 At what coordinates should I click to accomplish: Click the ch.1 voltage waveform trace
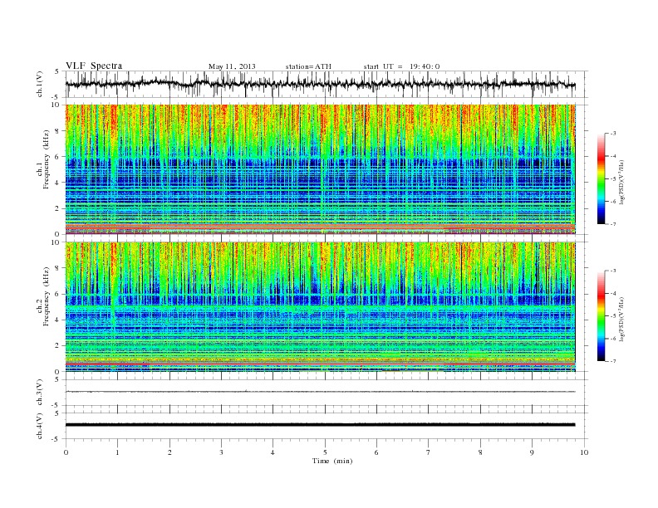[320, 84]
